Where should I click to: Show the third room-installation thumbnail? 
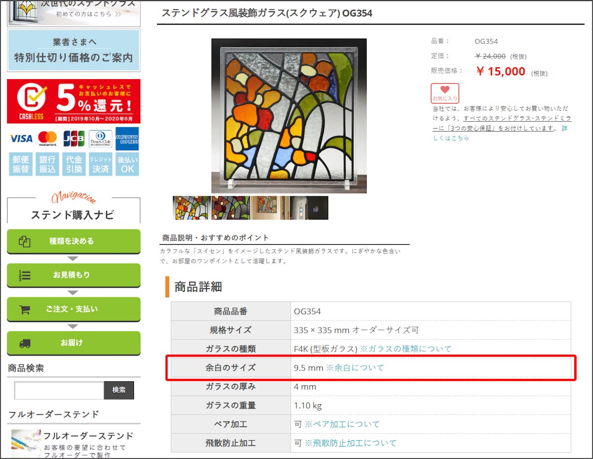click(270, 208)
